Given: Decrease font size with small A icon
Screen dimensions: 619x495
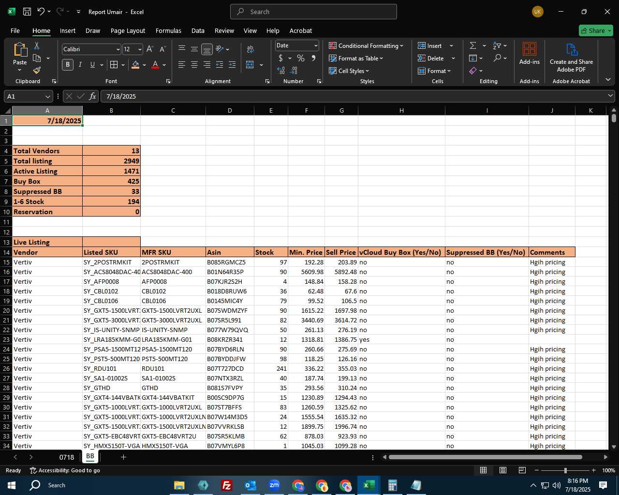Looking at the screenshot, I should [x=162, y=49].
